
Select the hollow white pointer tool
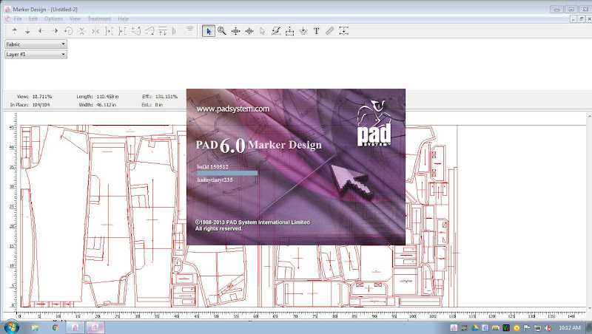tap(263, 31)
